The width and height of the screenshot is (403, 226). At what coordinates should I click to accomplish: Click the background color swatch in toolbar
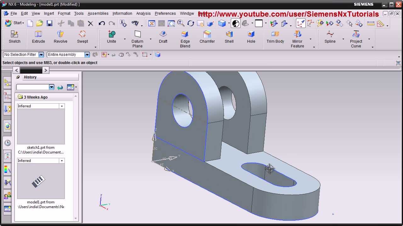259,23
